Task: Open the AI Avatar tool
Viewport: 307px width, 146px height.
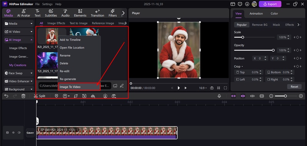Action: click(x=24, y=13)
